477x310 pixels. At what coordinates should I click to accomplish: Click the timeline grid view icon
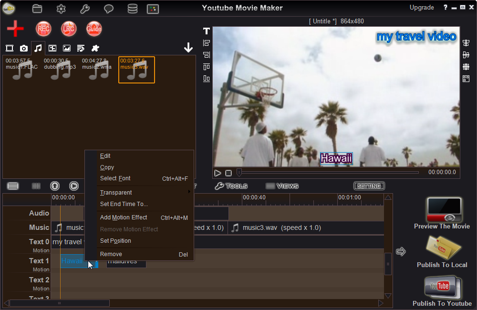(36, 186)
